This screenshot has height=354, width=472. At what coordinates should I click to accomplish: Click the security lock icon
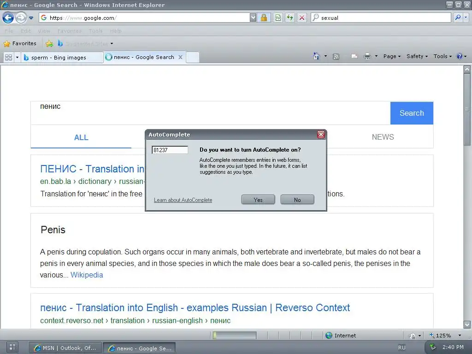[x=264, y=18]
